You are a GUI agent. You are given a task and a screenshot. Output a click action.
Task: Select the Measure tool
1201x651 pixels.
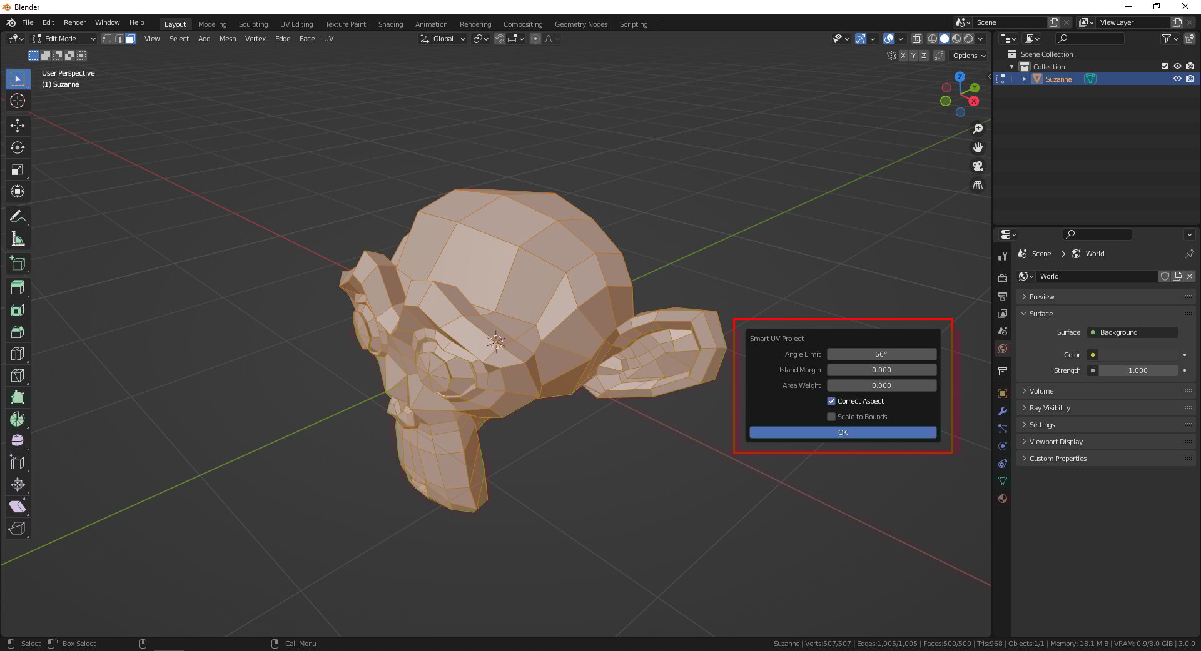point(18,238)
